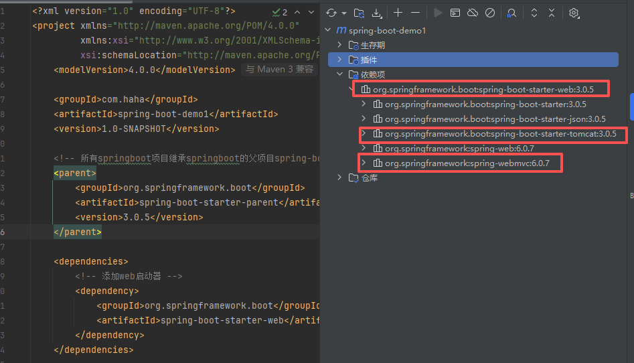Select spring-boot-demo1 in Maven tree
The image size is (634, 363).
pyautogui.click(x=387, y=30)
